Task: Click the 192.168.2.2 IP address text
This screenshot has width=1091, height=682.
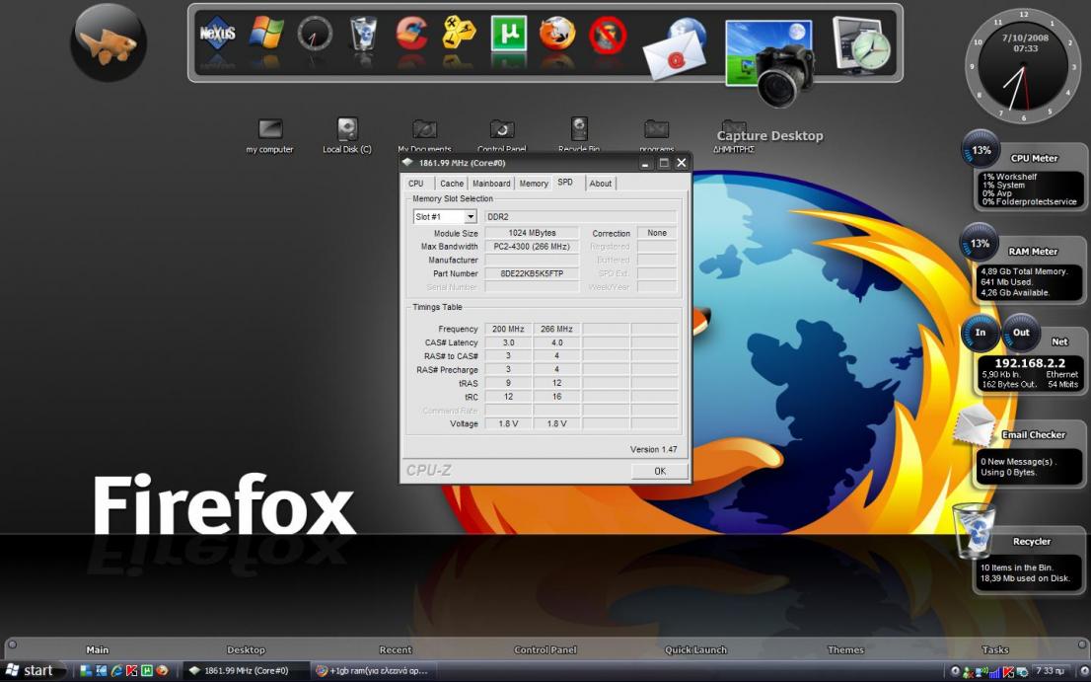Action: (1030, 362)
